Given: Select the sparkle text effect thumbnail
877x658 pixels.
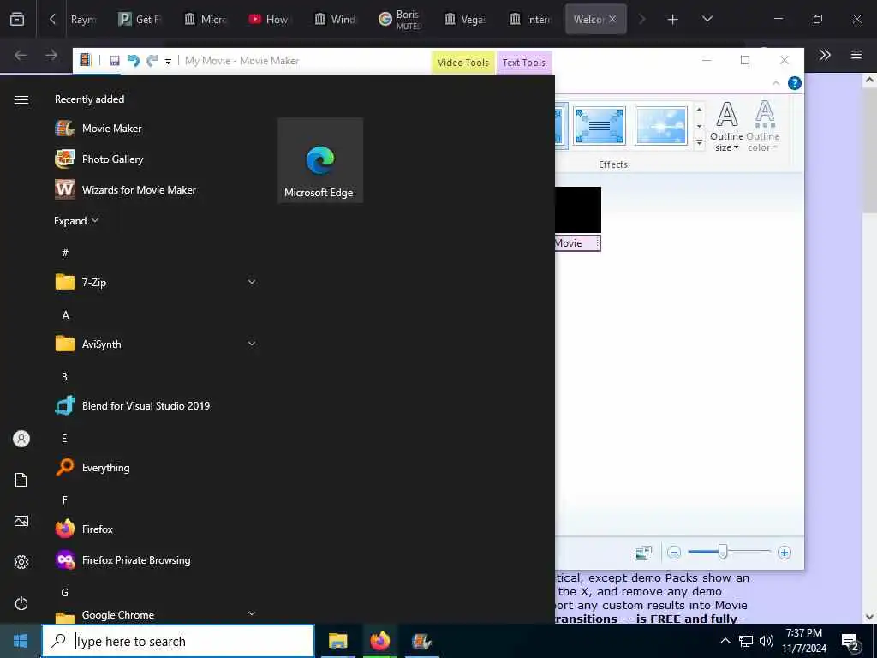Looking at the screenshot, I should [660, 125].
